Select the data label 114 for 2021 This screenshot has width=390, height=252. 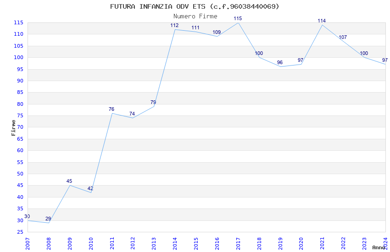pyautogui.click(x=322, y=21)
